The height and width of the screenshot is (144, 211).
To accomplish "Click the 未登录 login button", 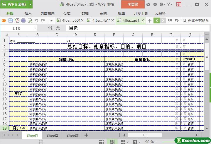I will 133,4.
